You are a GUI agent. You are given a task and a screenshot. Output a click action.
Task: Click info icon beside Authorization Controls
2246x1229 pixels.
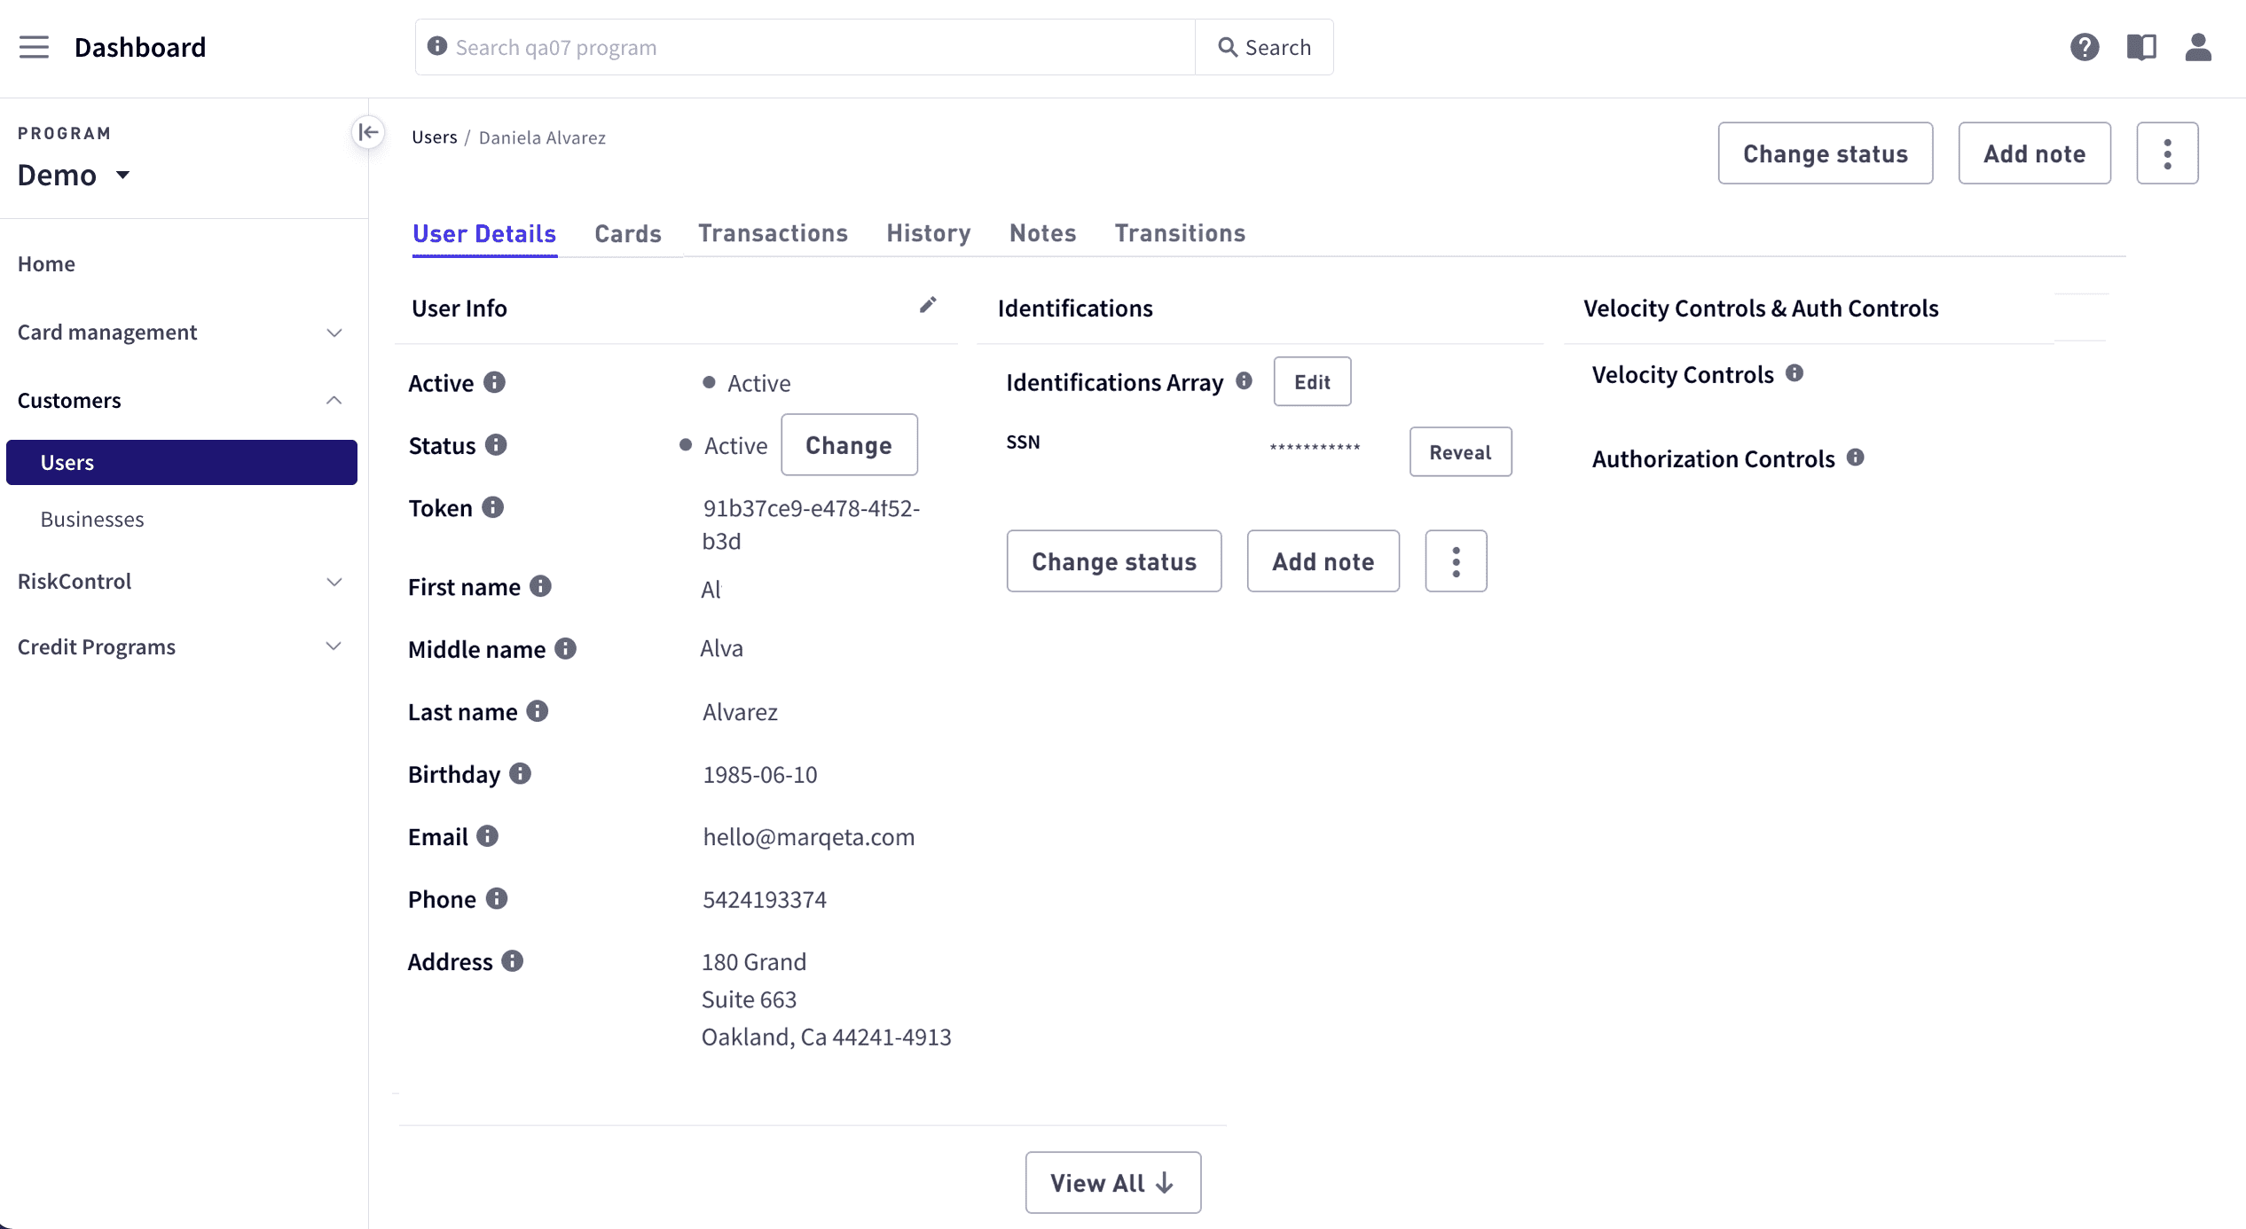coord(1855,458)
